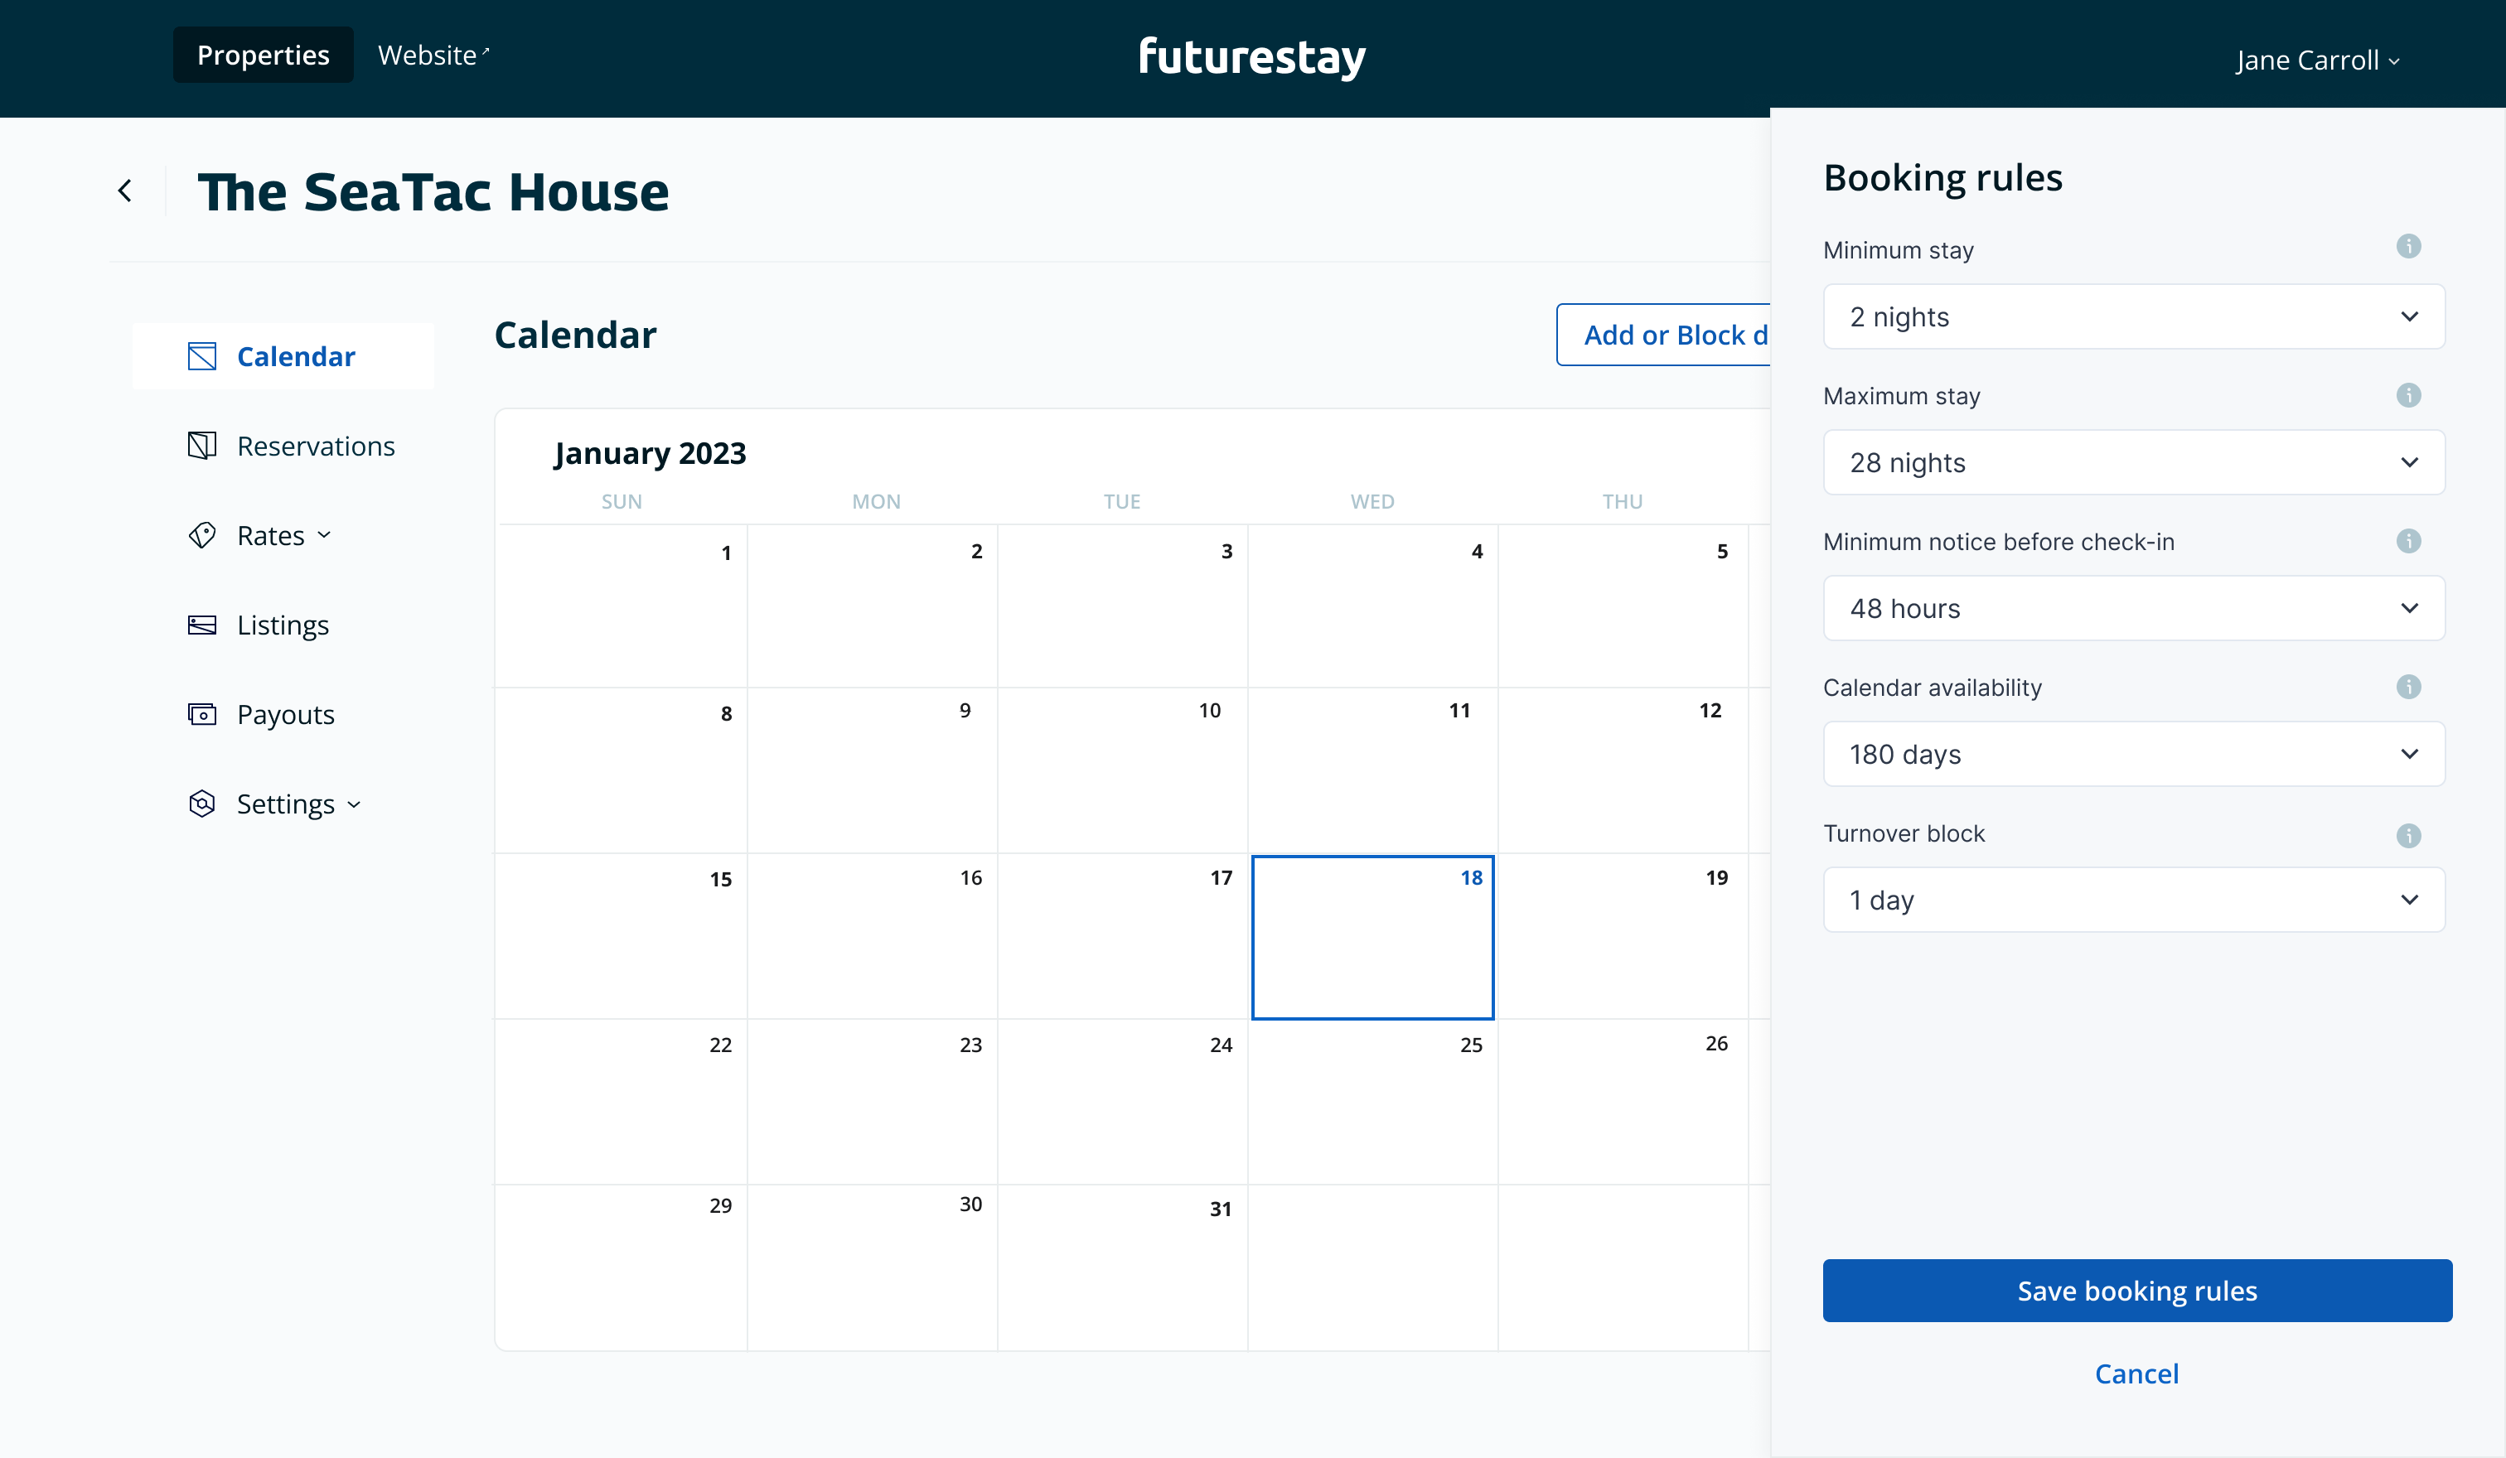Click the info icon next to Minimum stay
The image size is (2506, 1458).
[2408, 245]
